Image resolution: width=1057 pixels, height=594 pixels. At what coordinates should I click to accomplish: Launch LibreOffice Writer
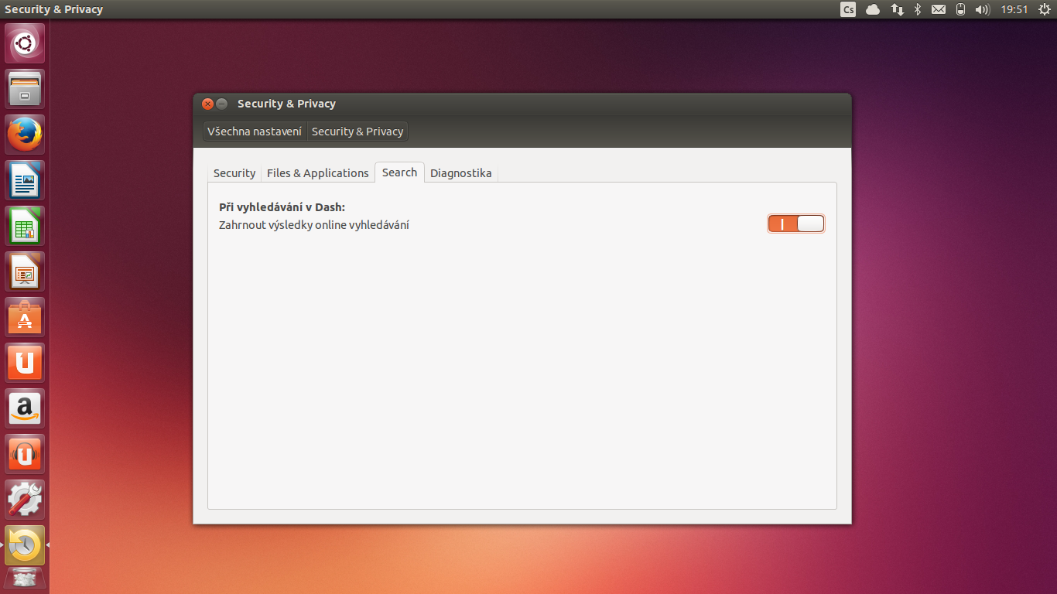click(x=25, y=179)
